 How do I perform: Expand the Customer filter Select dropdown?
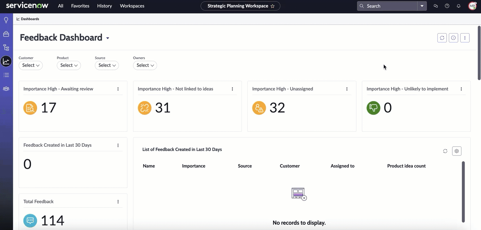(31, 65)
